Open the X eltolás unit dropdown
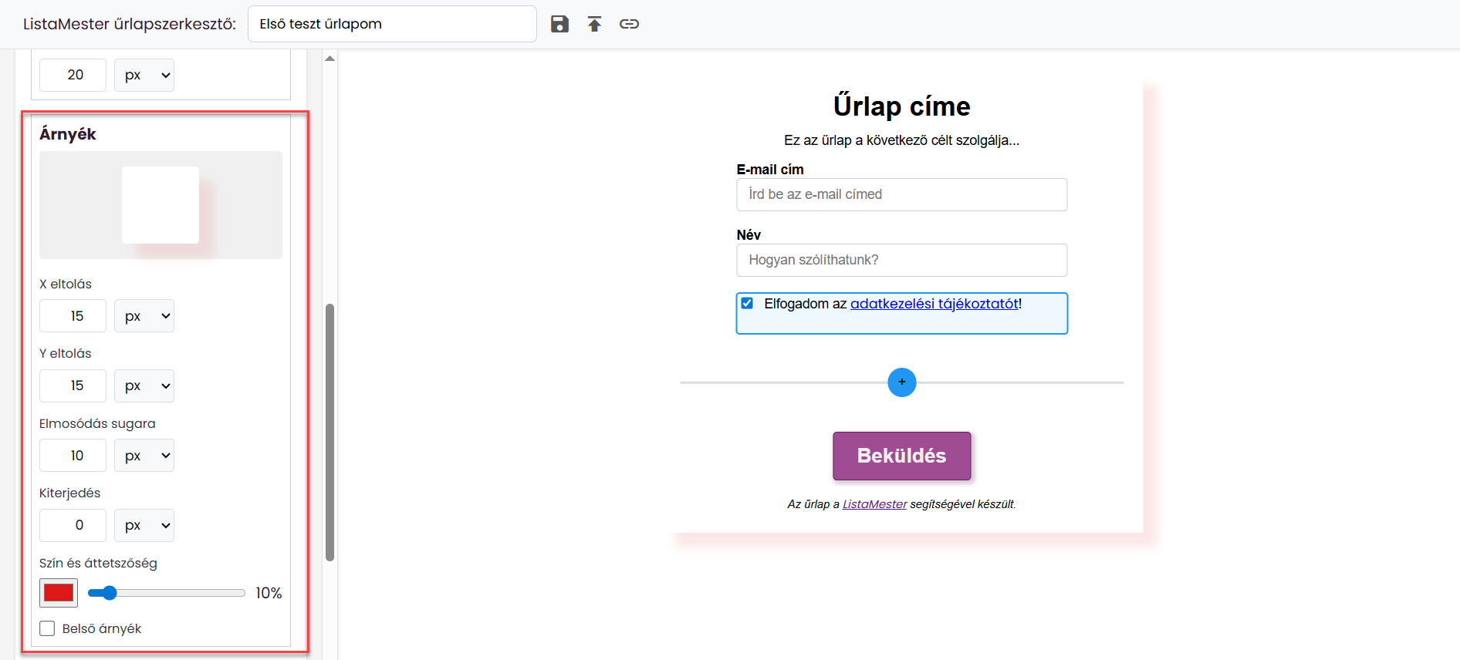This screenshot has height=660, width=1460. tap(144, 316)
